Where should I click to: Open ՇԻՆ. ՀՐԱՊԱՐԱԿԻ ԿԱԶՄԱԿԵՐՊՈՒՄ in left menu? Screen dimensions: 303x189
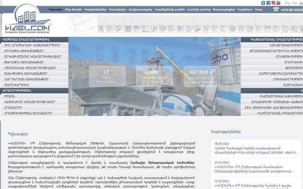(34, 45)
